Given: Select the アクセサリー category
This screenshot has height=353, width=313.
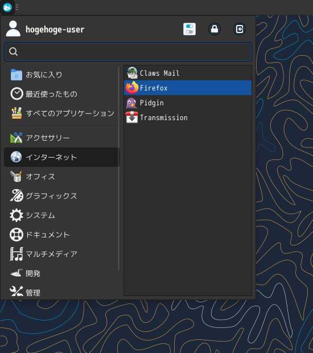Looking at the screenshot, I should point(61,138).
